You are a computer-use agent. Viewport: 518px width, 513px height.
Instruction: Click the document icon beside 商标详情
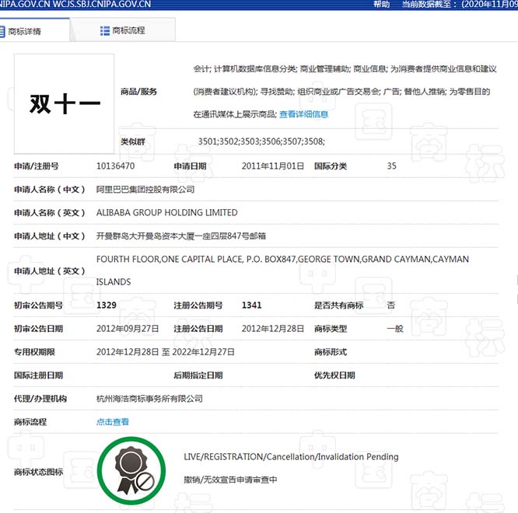click(2, 32)
